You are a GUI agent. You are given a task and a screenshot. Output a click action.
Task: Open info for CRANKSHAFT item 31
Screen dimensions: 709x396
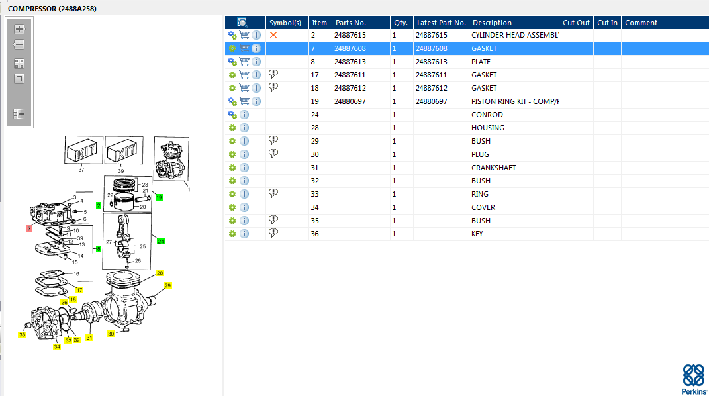(244, 168)
